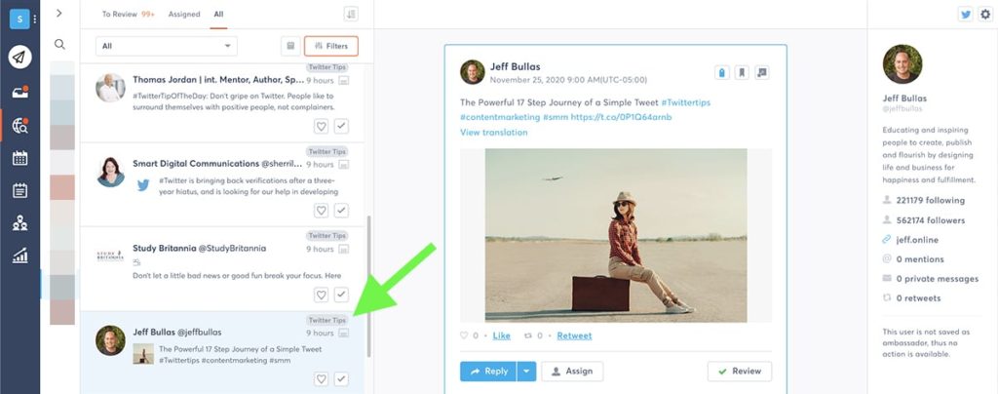Click the search magnifier icon
Image resolution: width=998 pixels, height=394 pixels.
pos(60,44)
